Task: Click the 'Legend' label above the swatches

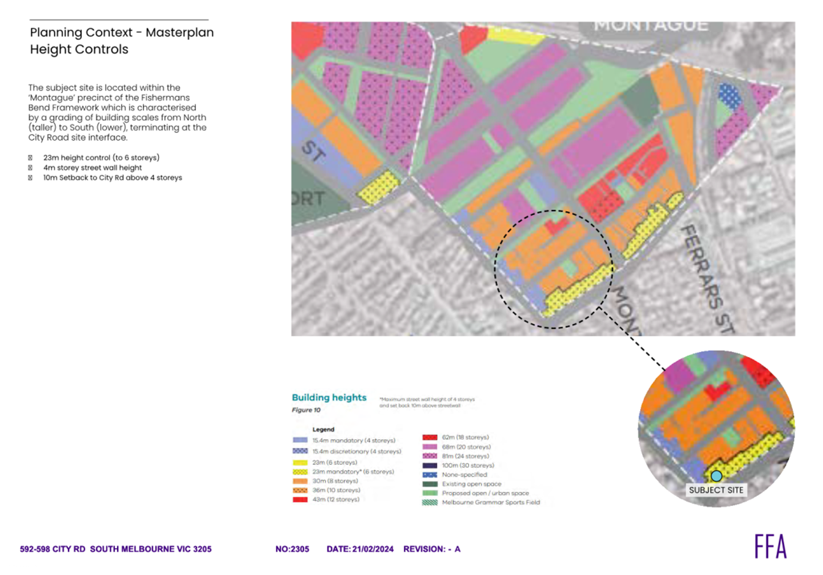Action: point(323,429)
